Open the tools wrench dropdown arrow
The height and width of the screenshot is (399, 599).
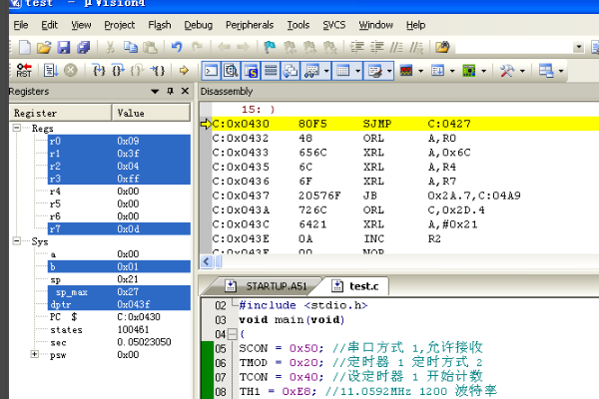click(x=523, y=71)
